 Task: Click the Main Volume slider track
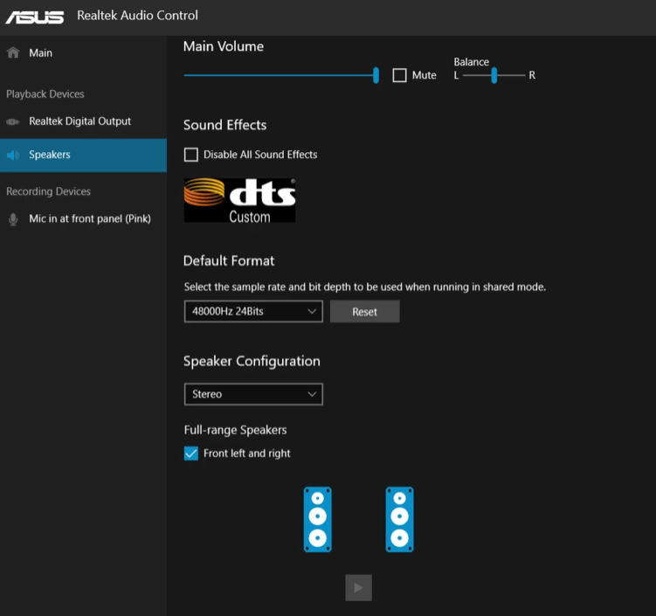point(280,75)
